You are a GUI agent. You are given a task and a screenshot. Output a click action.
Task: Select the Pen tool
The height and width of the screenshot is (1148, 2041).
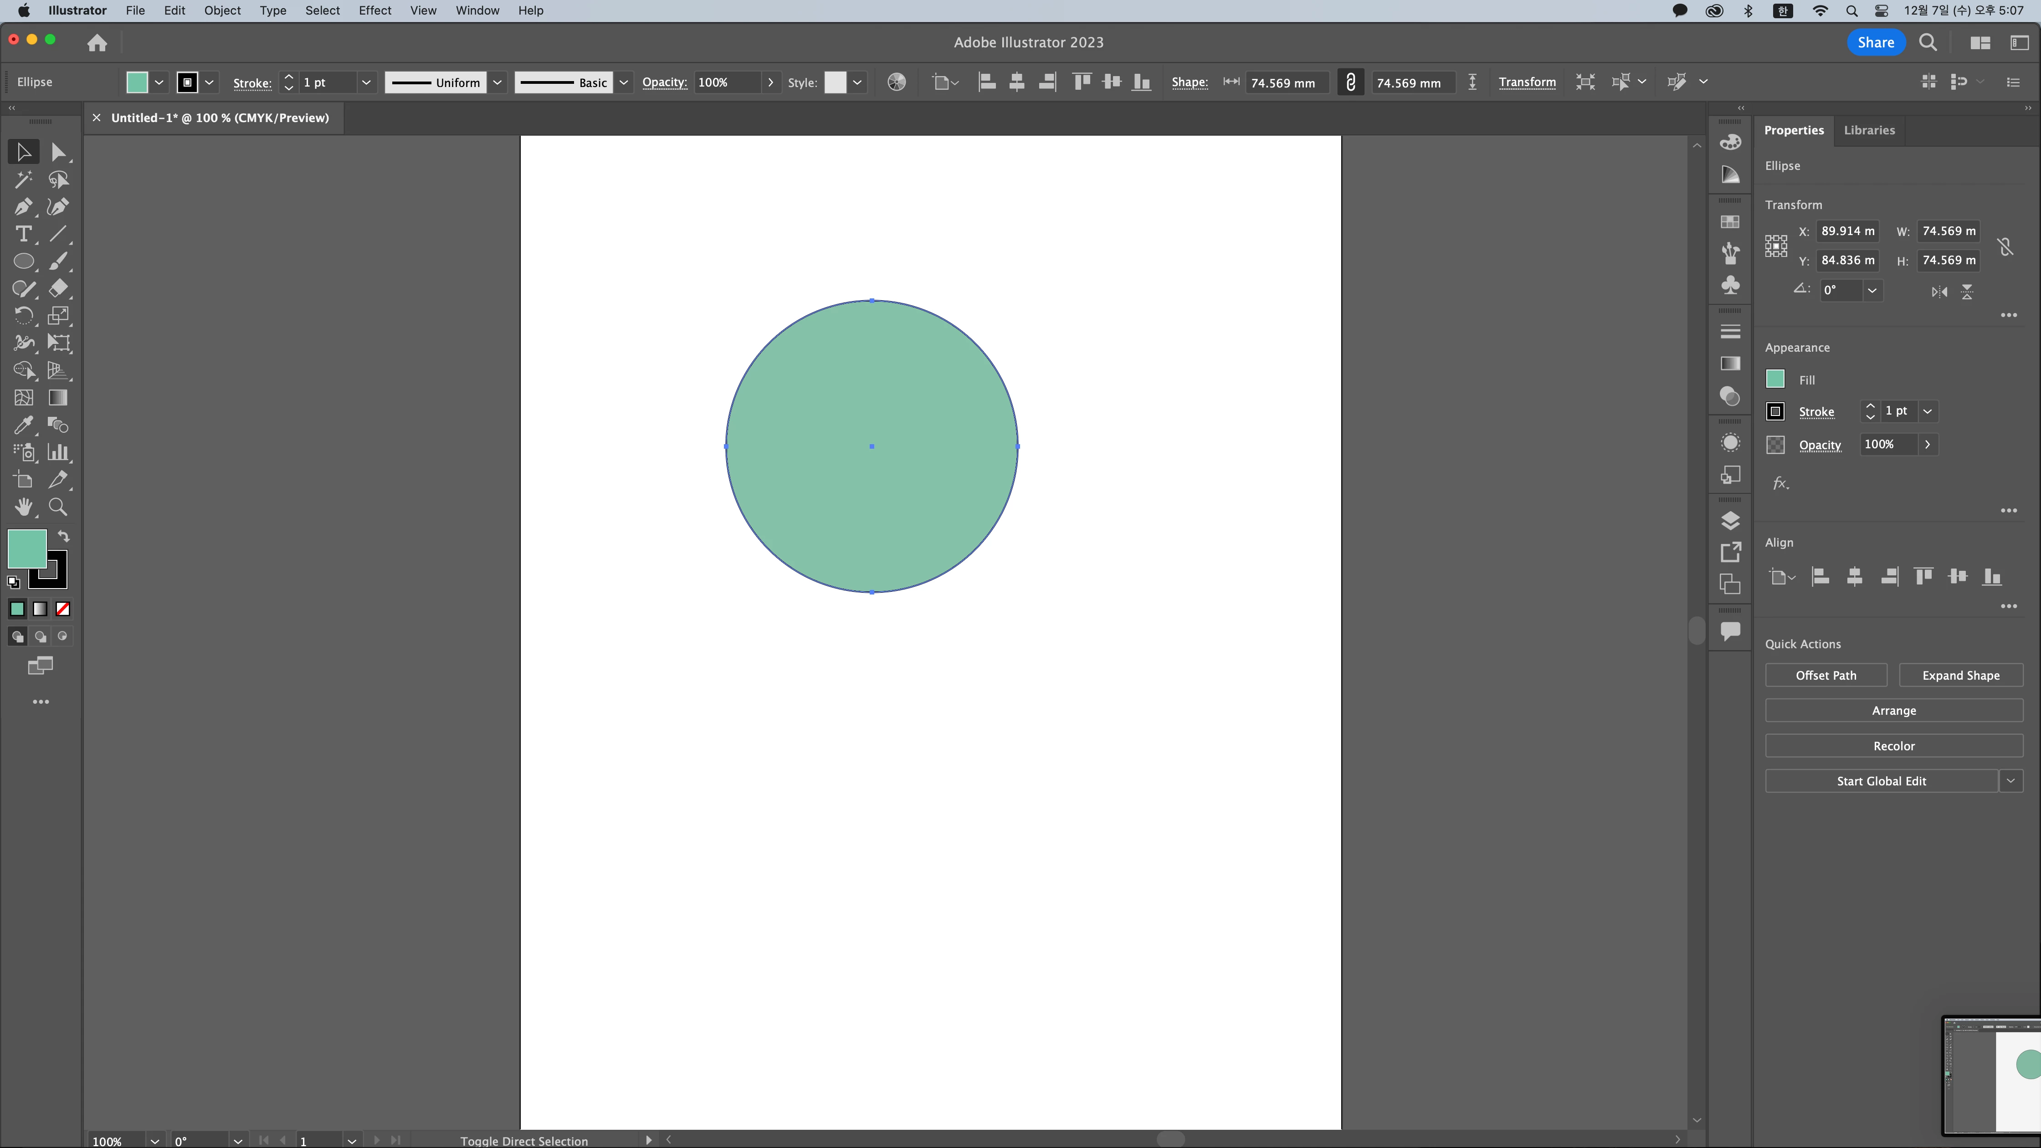23,207
